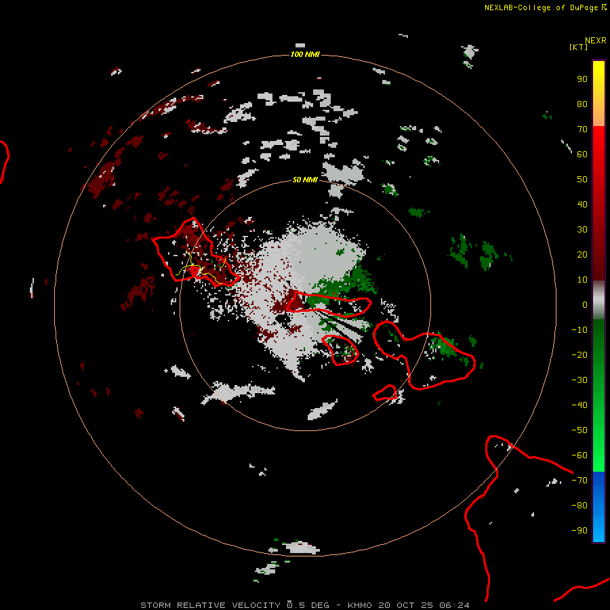Click the -10 value on the velocity scale

point(579,330)
